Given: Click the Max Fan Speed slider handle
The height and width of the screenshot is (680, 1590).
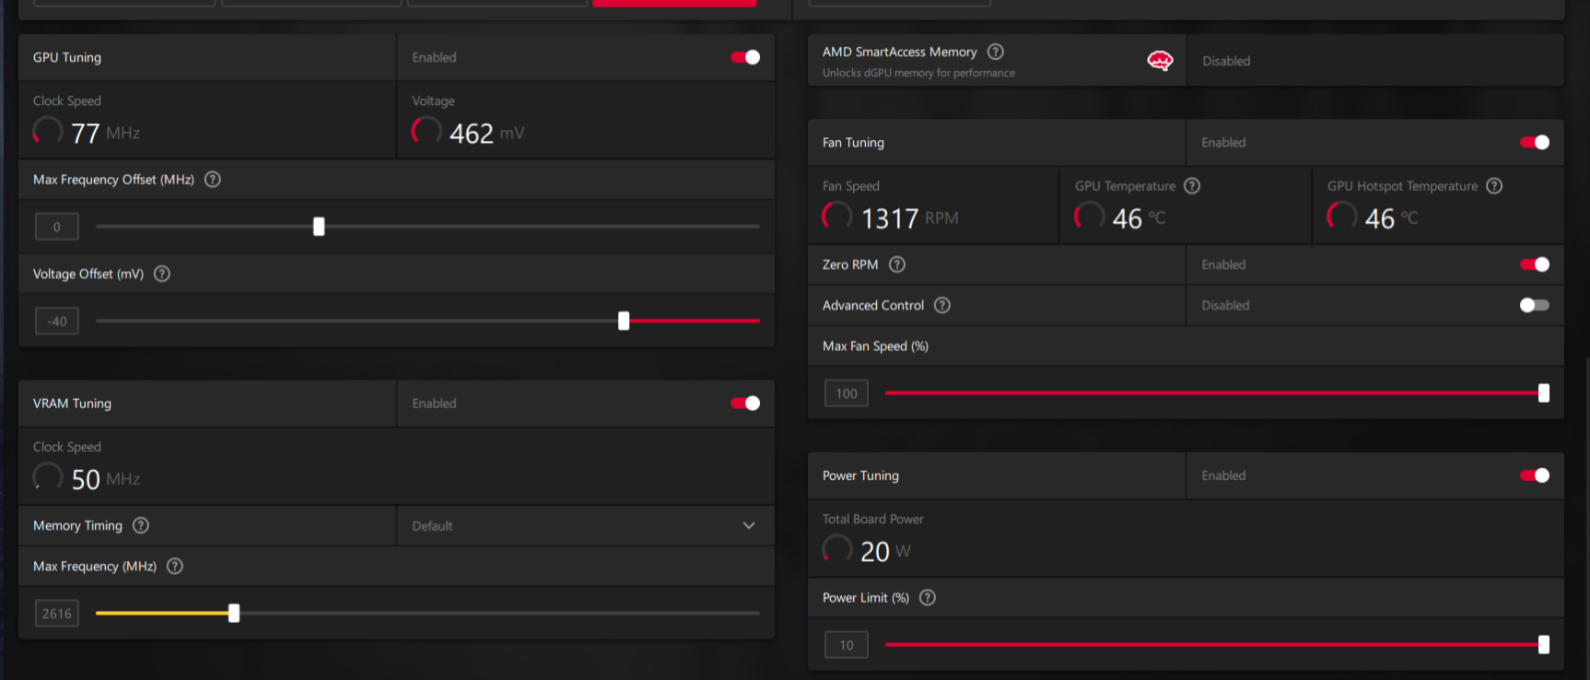Looking at the screenshot, I should (x=1544, y=393).
